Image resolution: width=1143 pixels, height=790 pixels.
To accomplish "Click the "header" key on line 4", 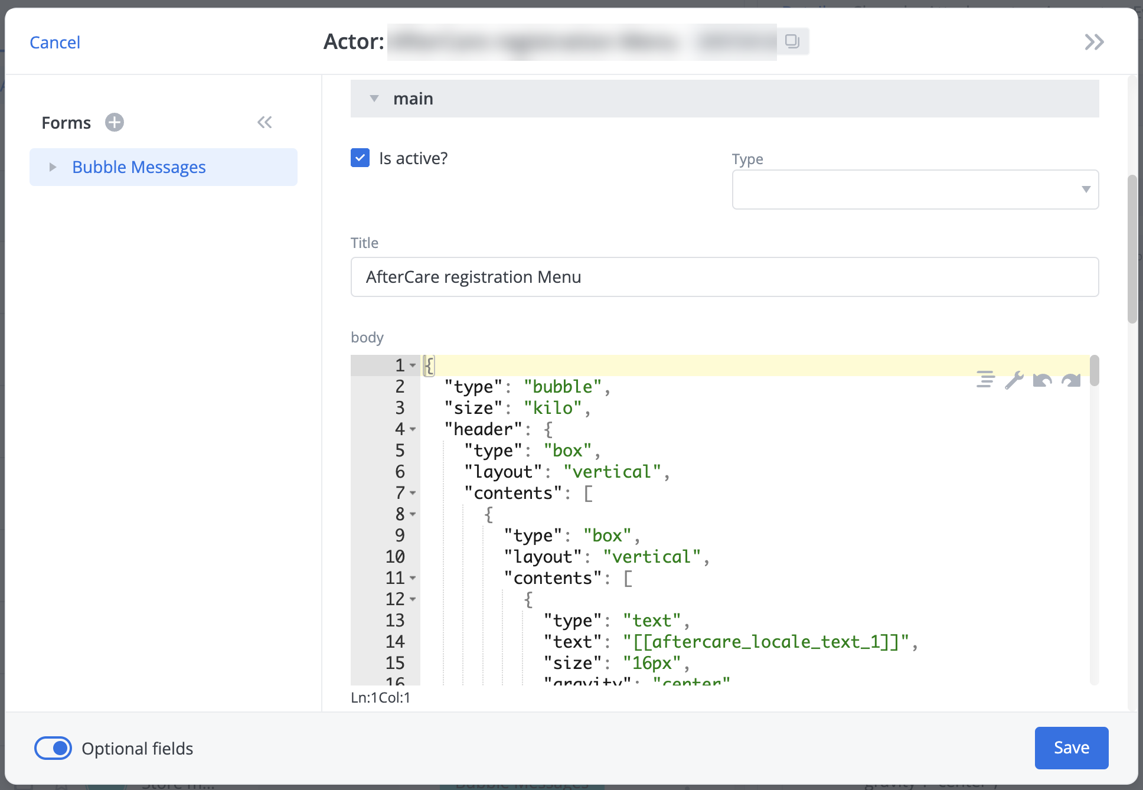I will pyautogui.click(x=484, y=429).
